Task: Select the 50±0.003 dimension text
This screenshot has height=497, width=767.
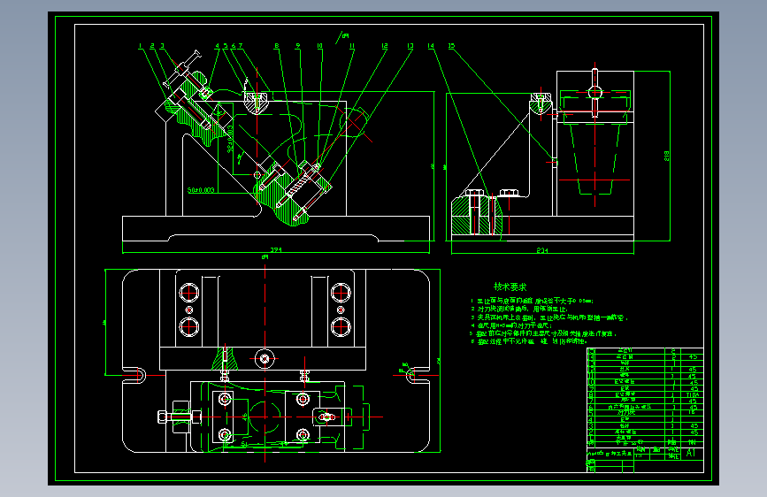Action: coord(201,190)
